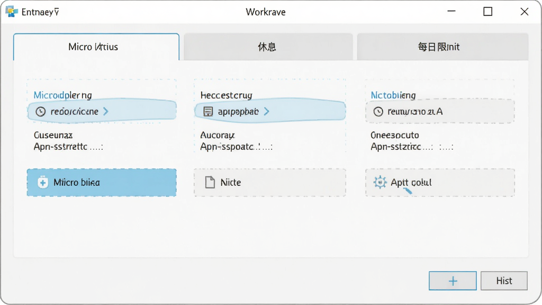542x305 pixels.
Task: Click the Workrave app icon in title bar
Action: tap(12, 12)
